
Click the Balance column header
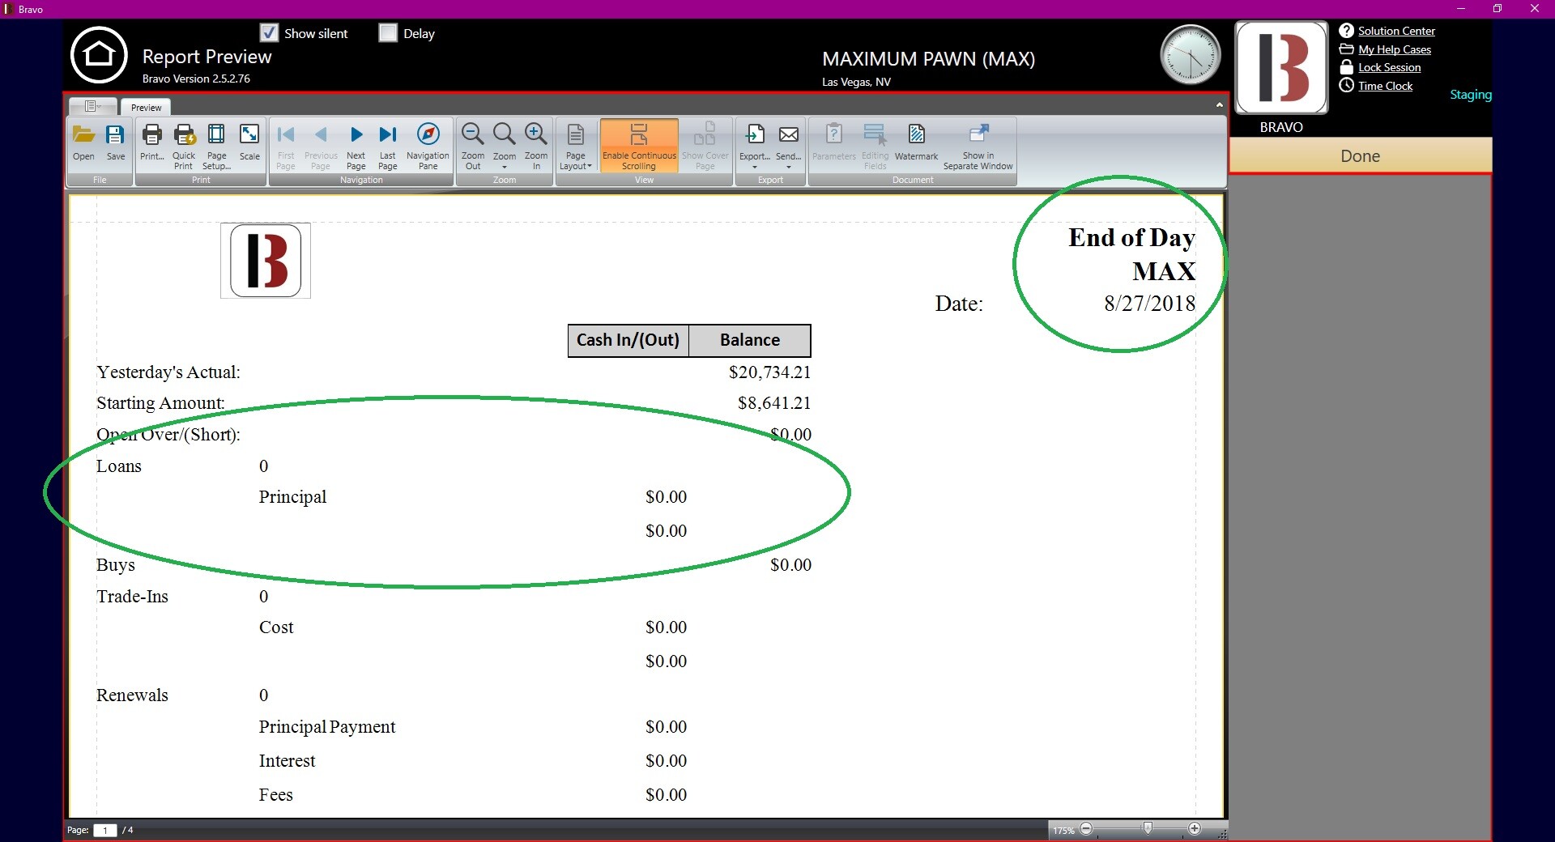[750, 340]
